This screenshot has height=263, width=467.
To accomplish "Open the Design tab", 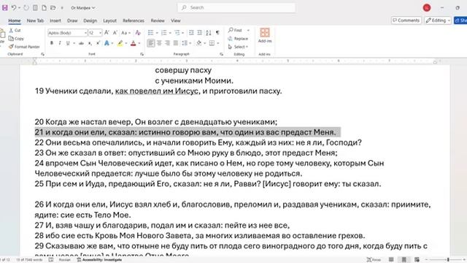I will click(90, 20).
